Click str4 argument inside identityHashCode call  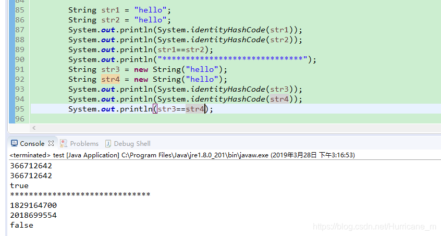pyautogui.click(x=279, y=99)
